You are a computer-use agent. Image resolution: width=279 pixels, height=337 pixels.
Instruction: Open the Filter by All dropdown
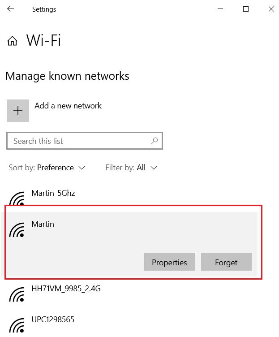(x=131, y=168)
